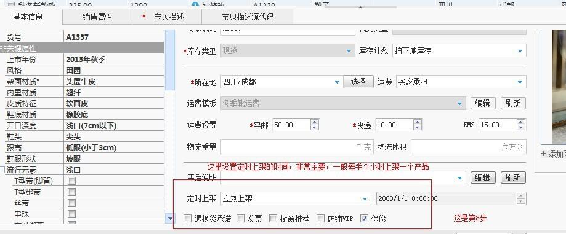This screenshot has height=234, width=566.
Task: Open the 宝贝描述 tab
Action: coord(167,17)
